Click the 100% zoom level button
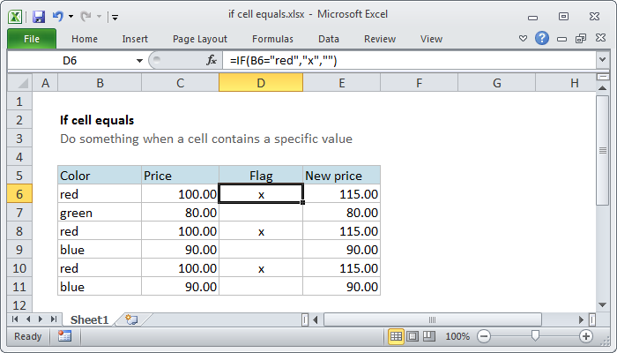The image size is (617, 353). point(457,336)
